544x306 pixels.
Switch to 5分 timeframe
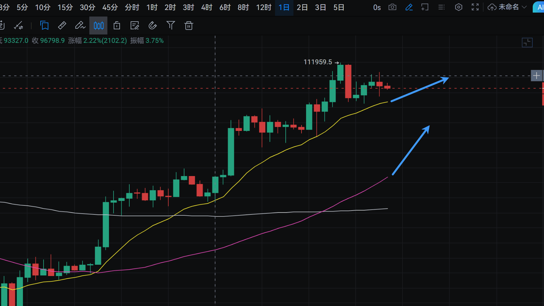(x=22, y=7)
